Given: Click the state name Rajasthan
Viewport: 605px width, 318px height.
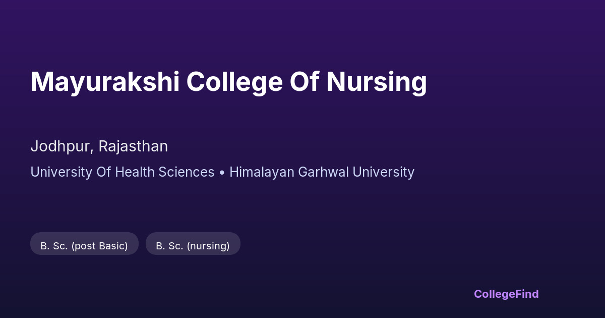Looking at the screenshot, I should [x=133, y=146].
